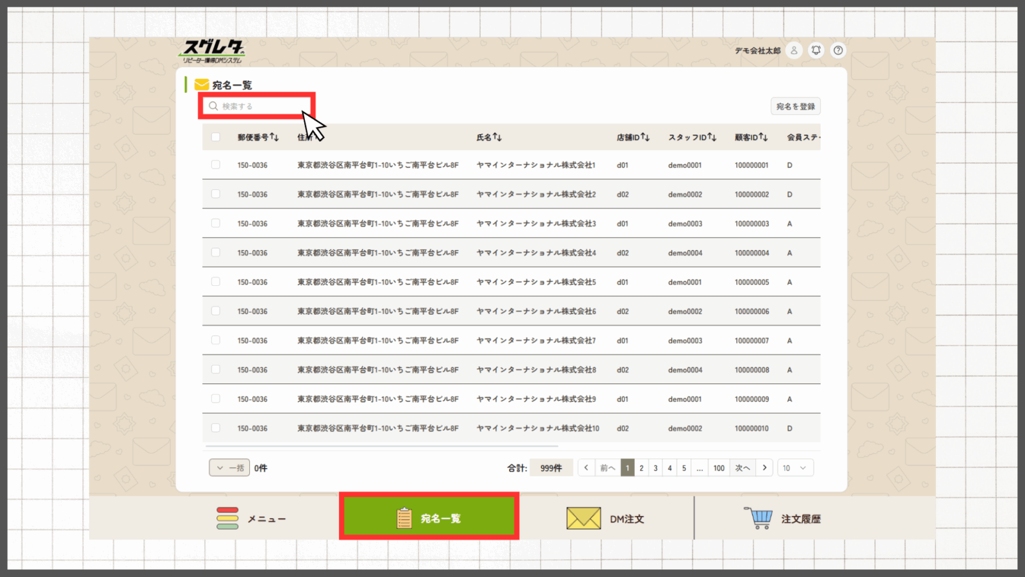The width and height of the screenshot is (1025, 577).
Task: Toggle the select-all header checkbox
Action: [x=216, y=137]
